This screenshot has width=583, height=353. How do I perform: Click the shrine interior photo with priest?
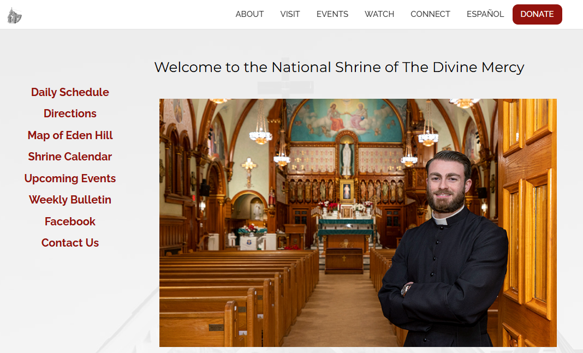click(x=358, y=223)
